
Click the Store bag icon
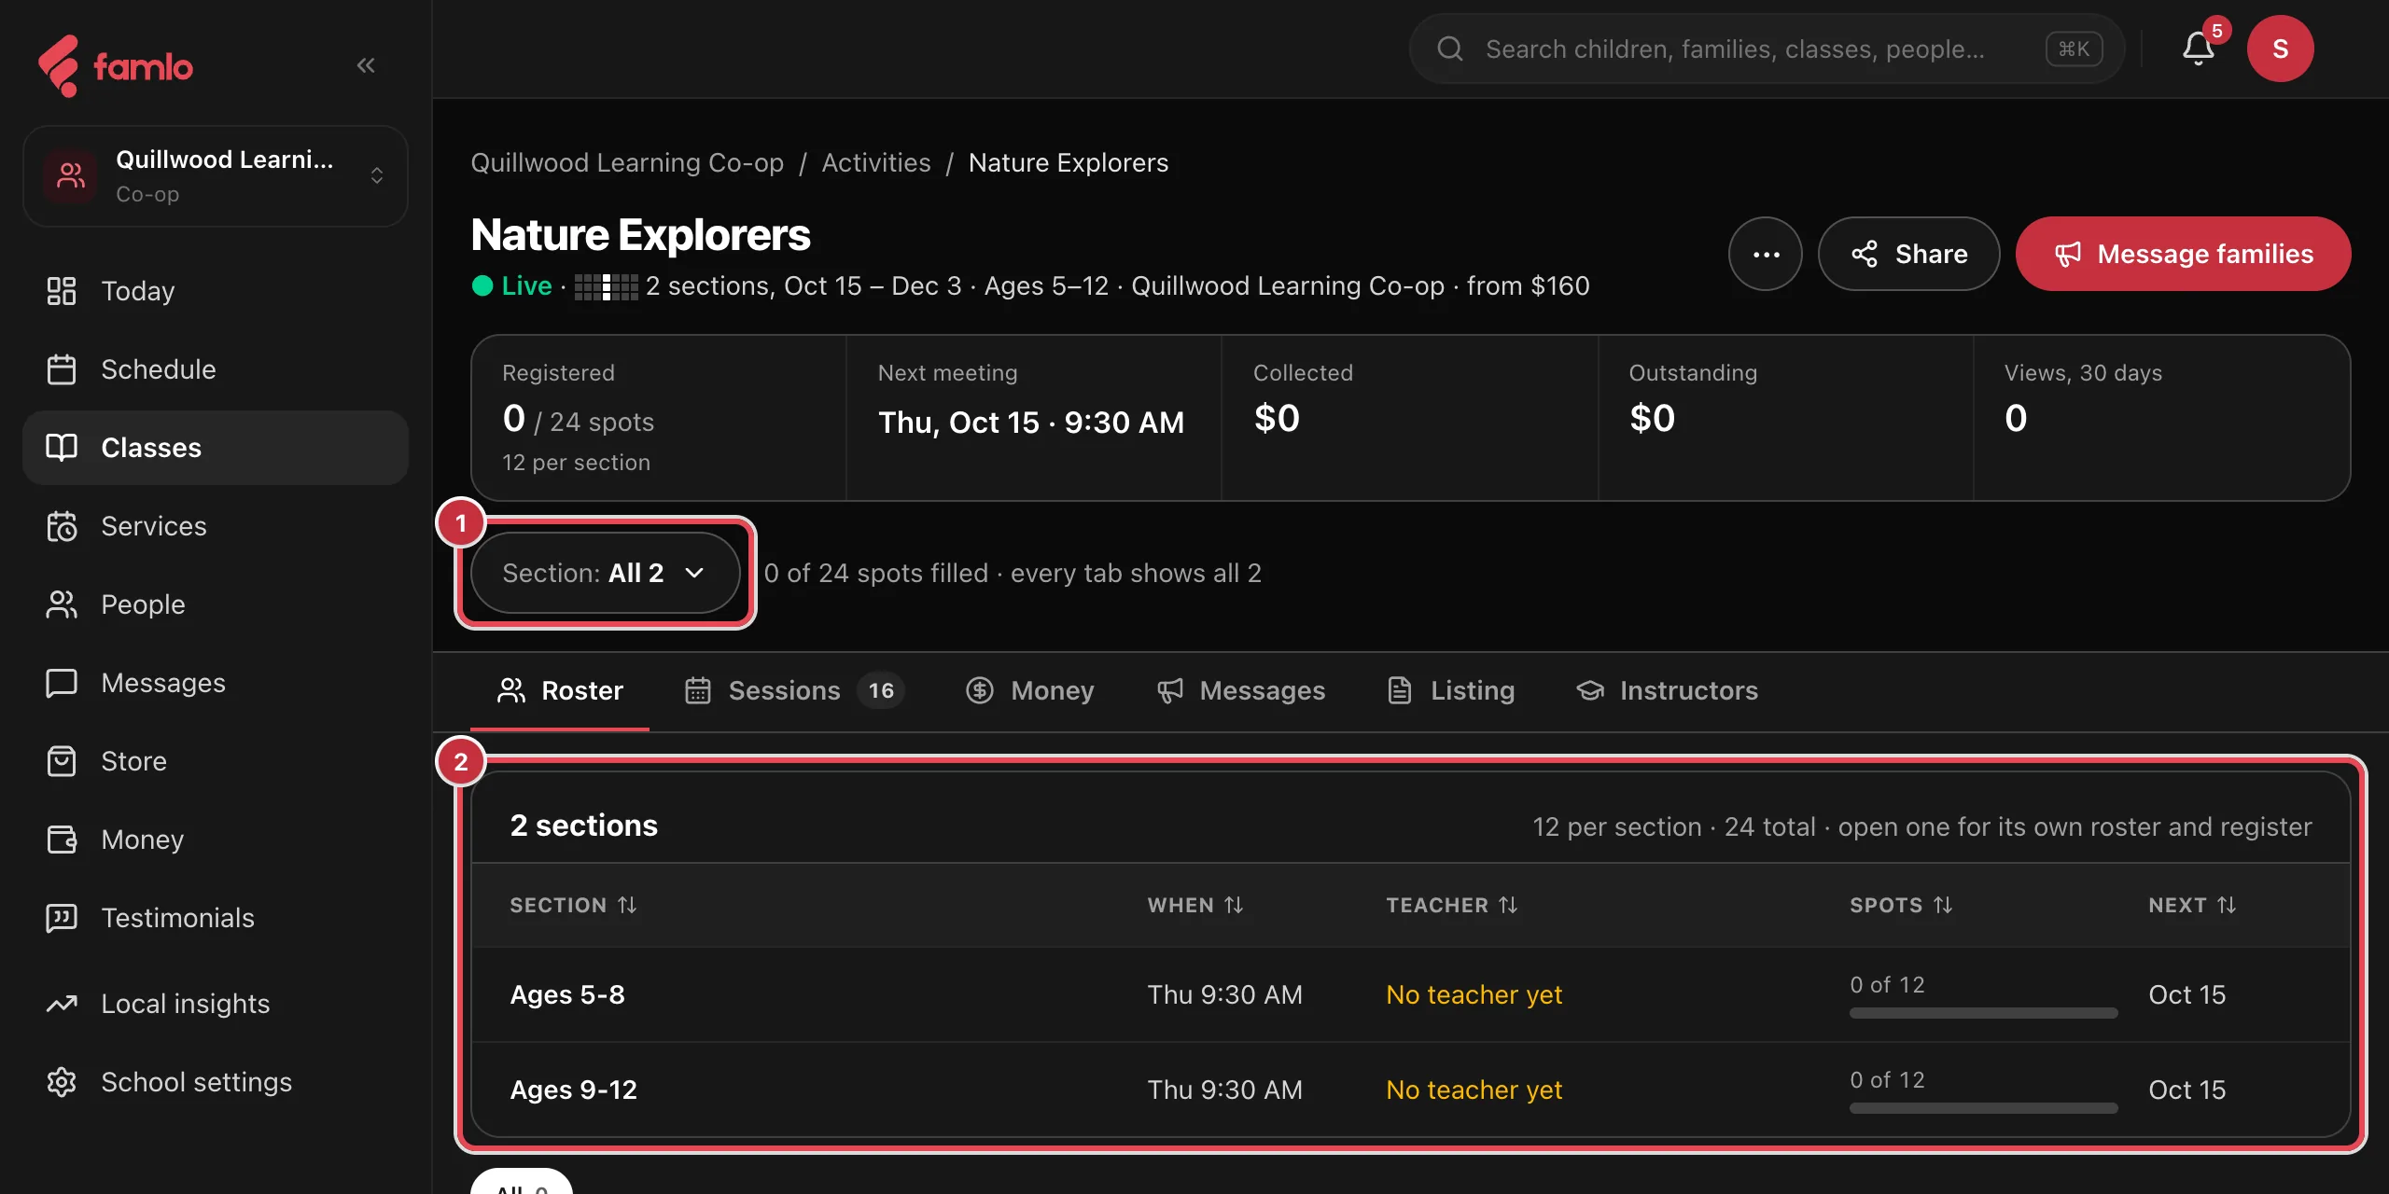[62, 761]
